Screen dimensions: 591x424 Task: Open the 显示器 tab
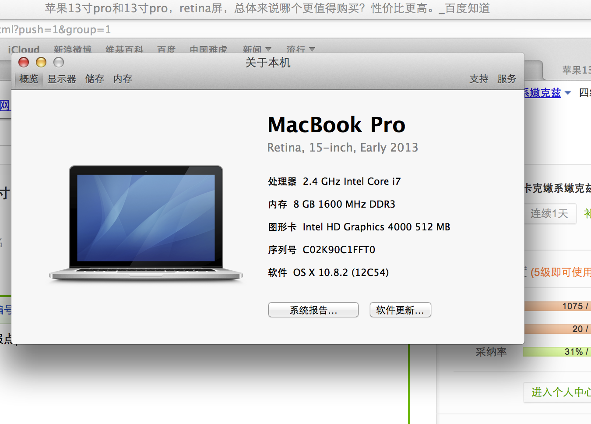pyautogui.click(x=62, y=79)
